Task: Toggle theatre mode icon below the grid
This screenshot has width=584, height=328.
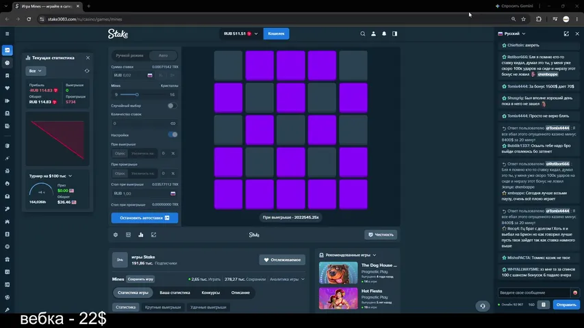Action: (128, 234)
